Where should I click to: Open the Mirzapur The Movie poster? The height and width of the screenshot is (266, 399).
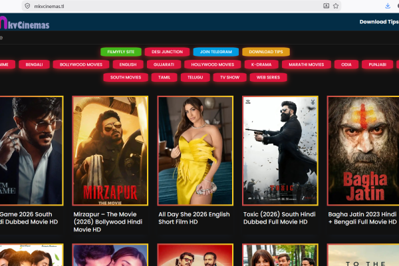[110, 151]
